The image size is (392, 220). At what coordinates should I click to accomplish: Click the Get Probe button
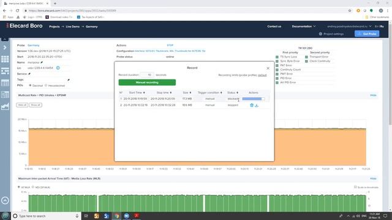(367, 34)
